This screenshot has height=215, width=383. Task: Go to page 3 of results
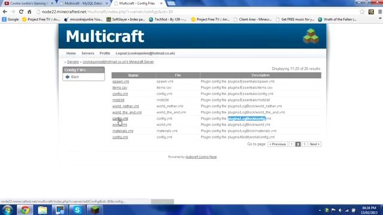click(305, 145)
